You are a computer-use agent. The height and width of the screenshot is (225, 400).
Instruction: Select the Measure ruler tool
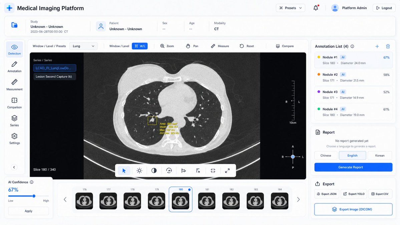click(220, 46)
